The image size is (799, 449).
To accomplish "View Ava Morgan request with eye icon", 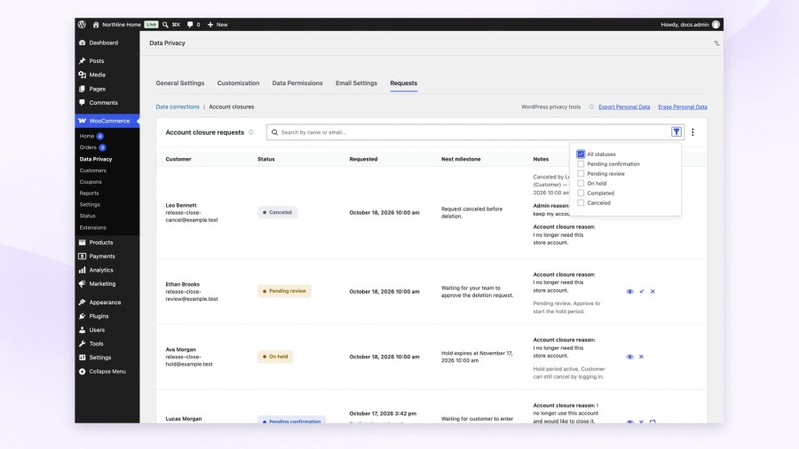I will tap(629, 357).
